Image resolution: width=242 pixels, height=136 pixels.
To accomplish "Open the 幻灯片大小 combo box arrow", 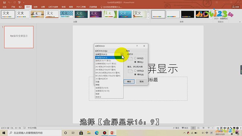I will click(122, 54).
